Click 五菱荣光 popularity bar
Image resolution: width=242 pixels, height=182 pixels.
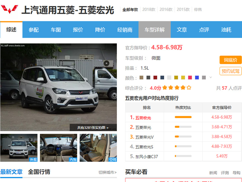[183, 127]
